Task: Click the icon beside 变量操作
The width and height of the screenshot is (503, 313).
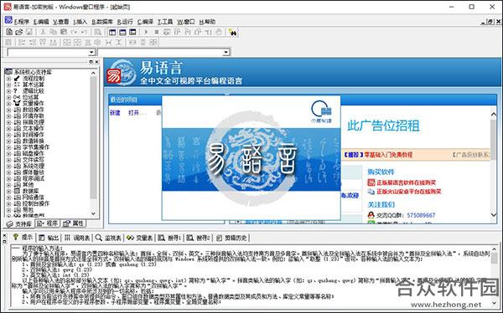Action: tap(17, 103)
